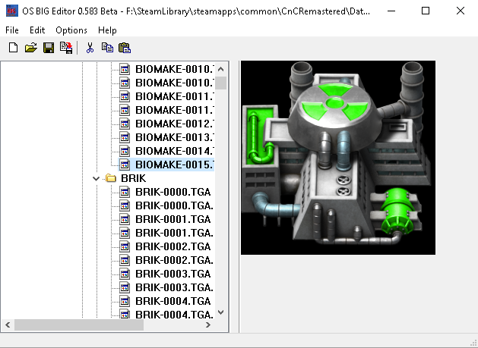The image size is (478, 348).
Task: Click the reactor building preview image
Action: tap(338, 158)
